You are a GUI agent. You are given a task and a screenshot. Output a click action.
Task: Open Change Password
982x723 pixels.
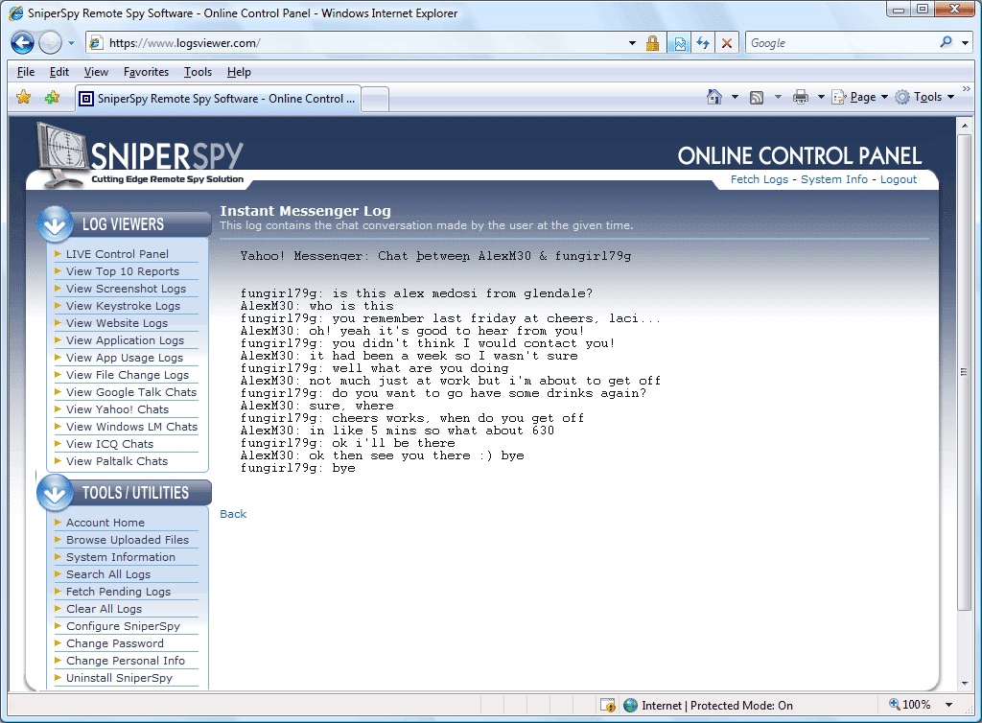(x=115, y=643)
